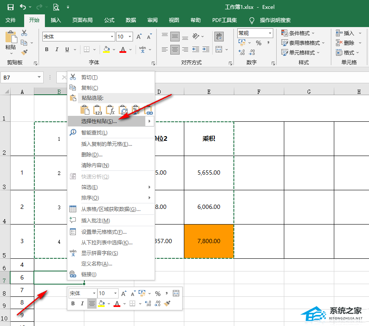This screenshot has width=369, height=326.
Task: Open the Name Box dropdown next to B7
Action: pos(39,77)
